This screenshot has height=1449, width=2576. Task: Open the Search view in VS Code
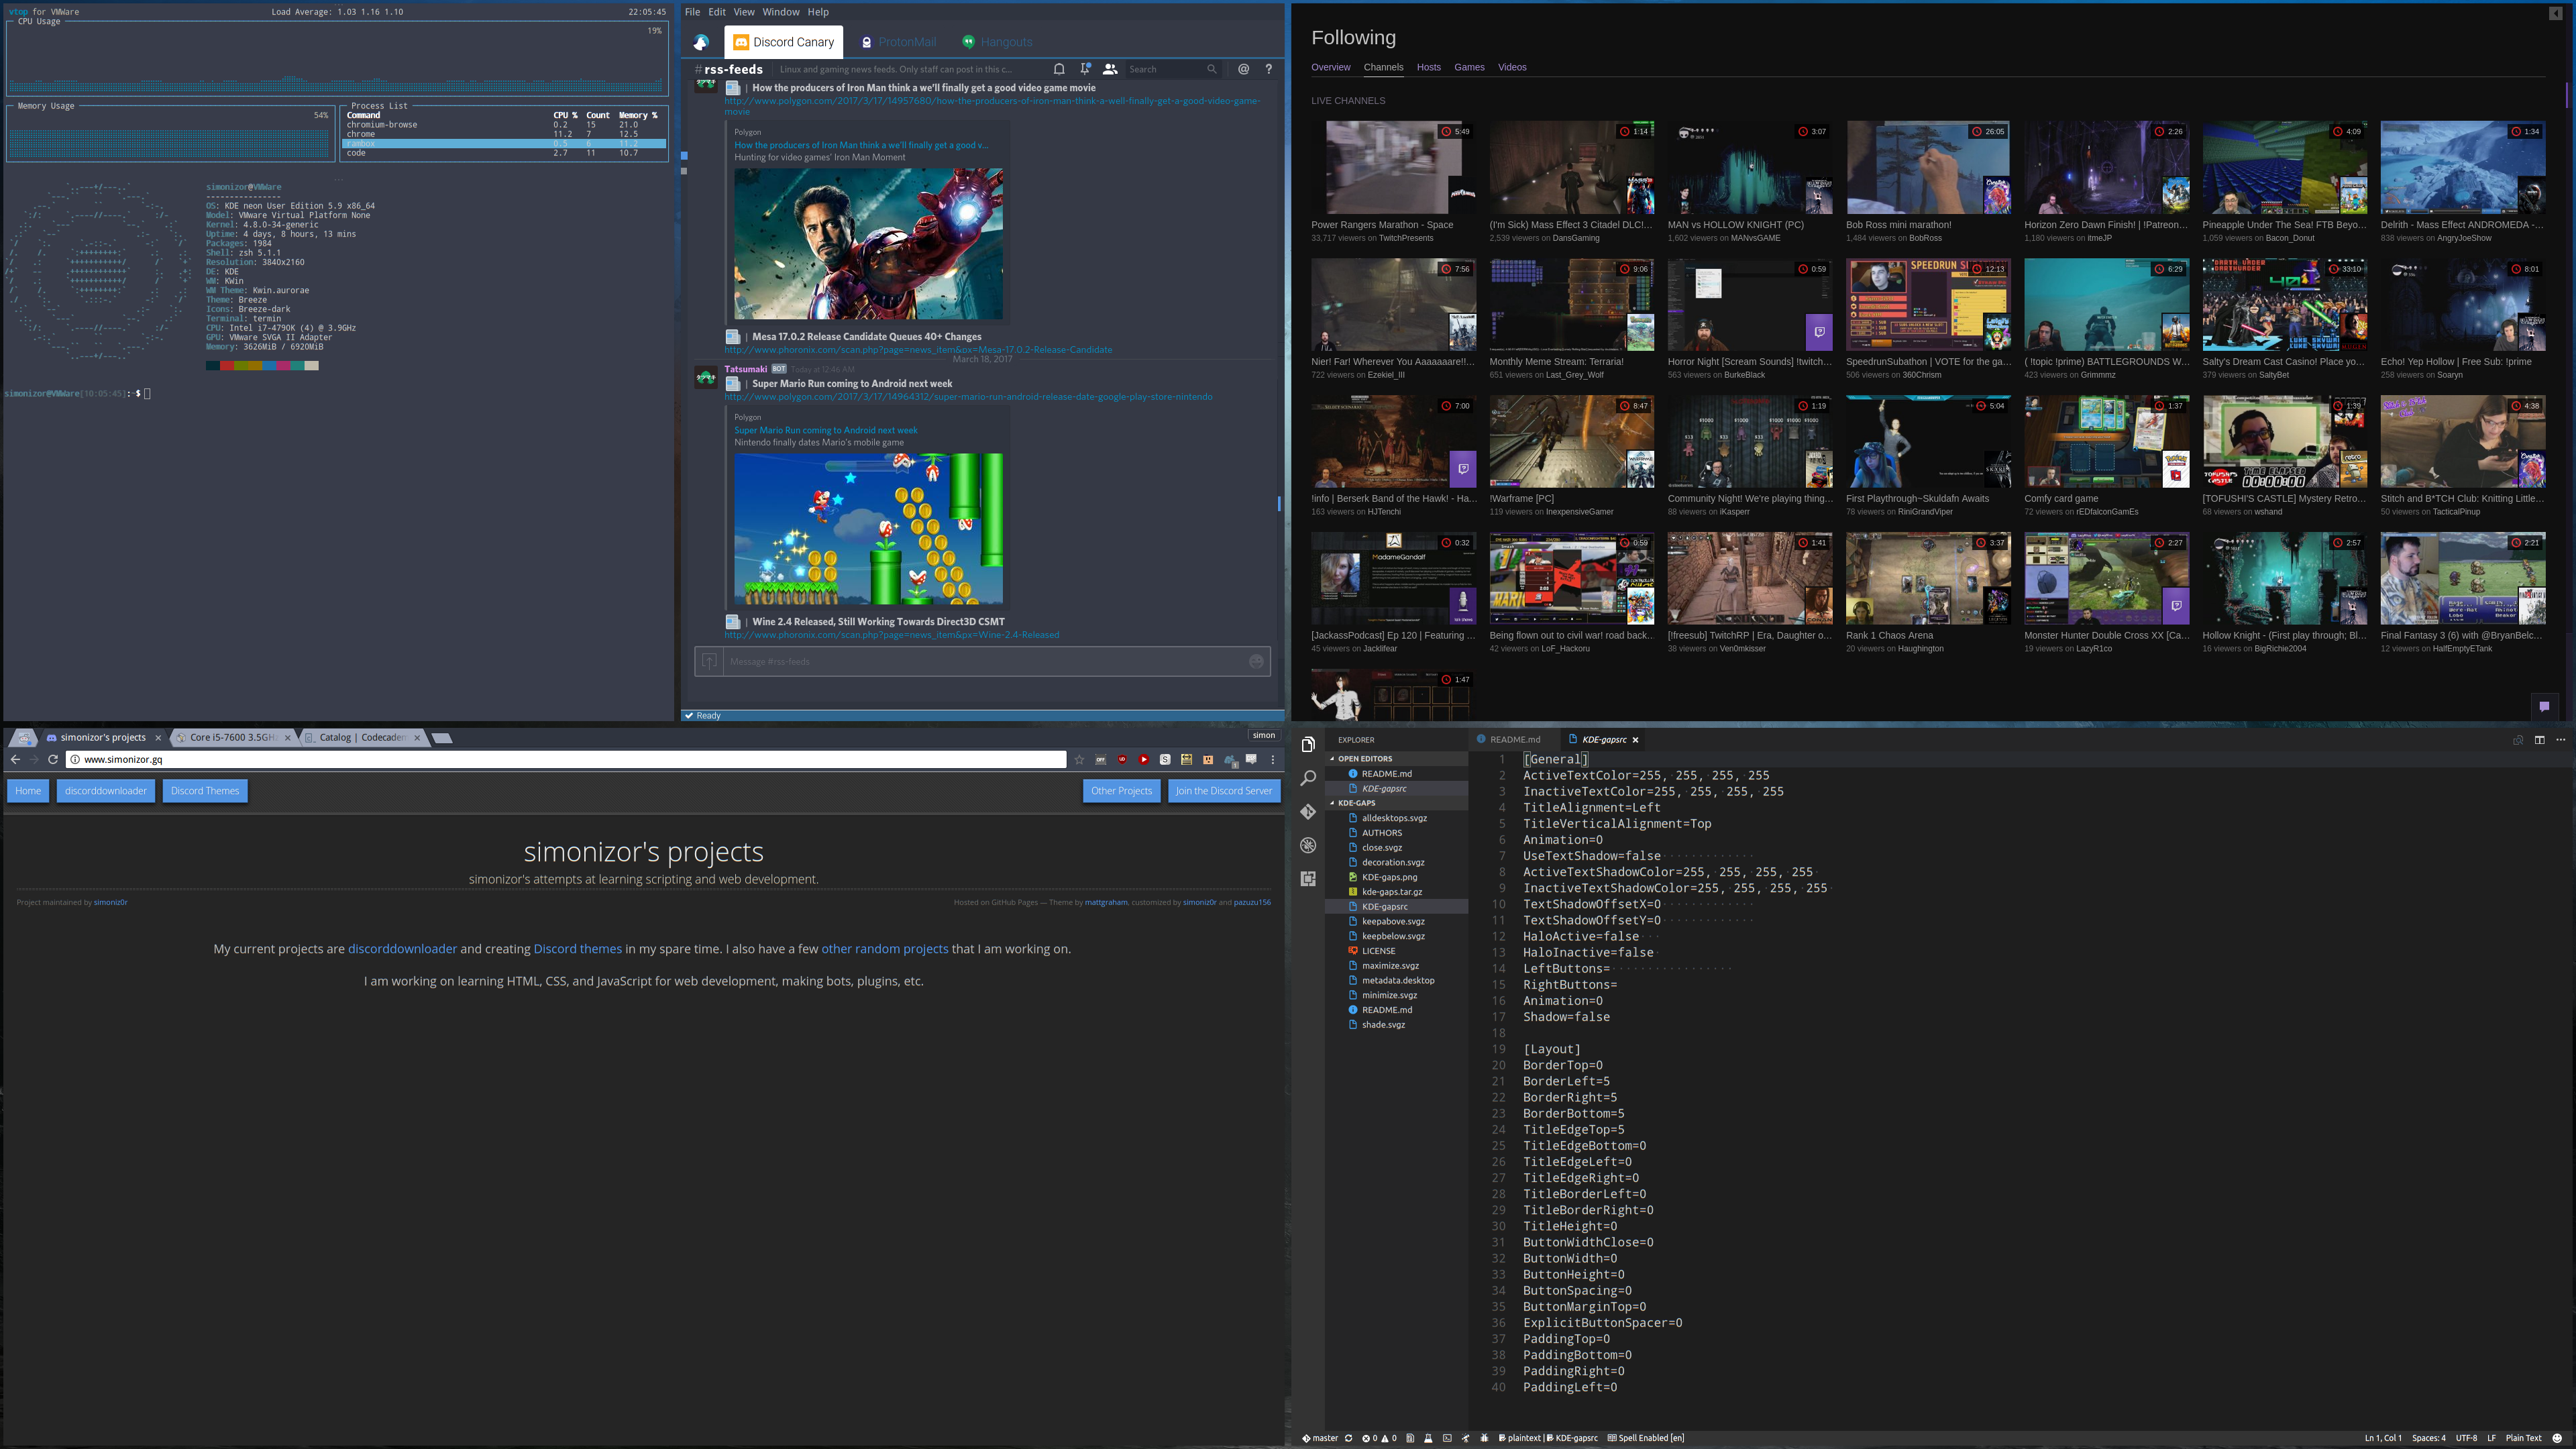[1307, 778]
